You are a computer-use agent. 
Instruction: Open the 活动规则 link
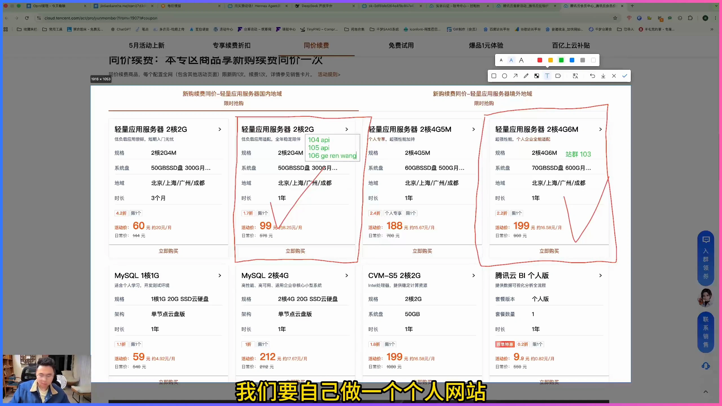pyautogui.click(x=329, y=74)
